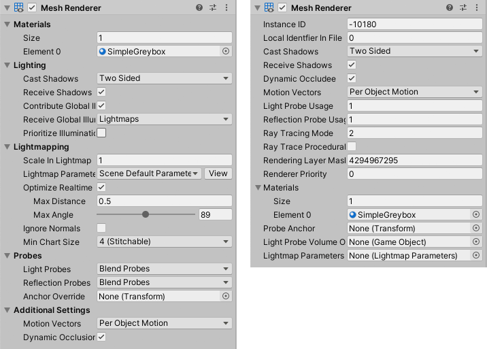Click preset sliders icon in right Mesh Renderer header
Viewport: 487px width, 349px height.
pyautogui.click(x=463, y=7)
